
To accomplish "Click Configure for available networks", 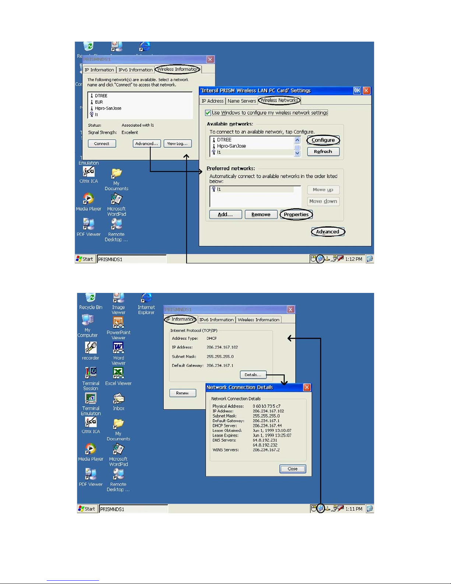I will [323, 140].
